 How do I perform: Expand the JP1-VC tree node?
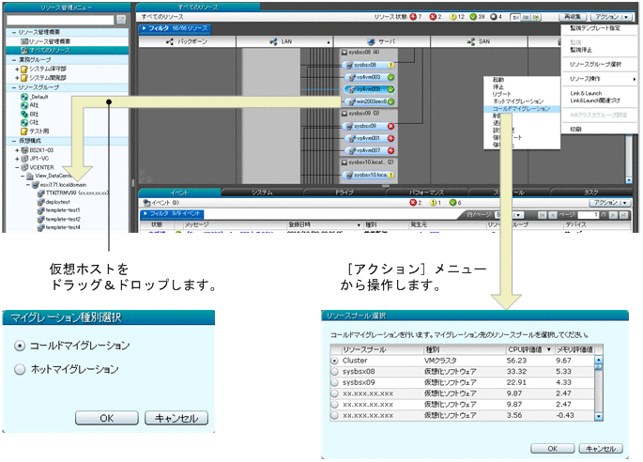(17, 159)
